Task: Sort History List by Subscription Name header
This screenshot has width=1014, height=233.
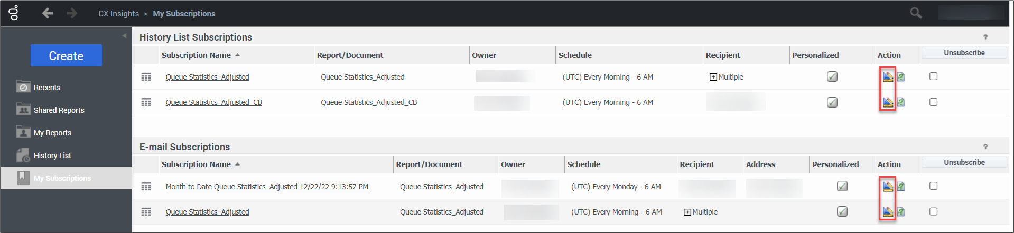Action: 196,55
